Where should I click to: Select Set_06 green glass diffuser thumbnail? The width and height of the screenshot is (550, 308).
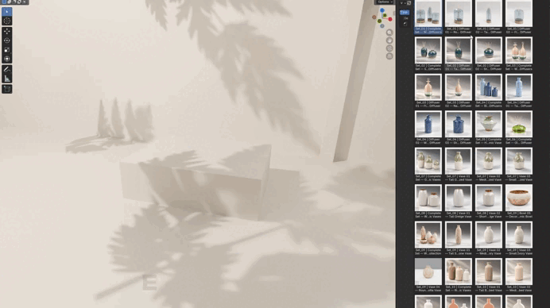pos(519,127)
